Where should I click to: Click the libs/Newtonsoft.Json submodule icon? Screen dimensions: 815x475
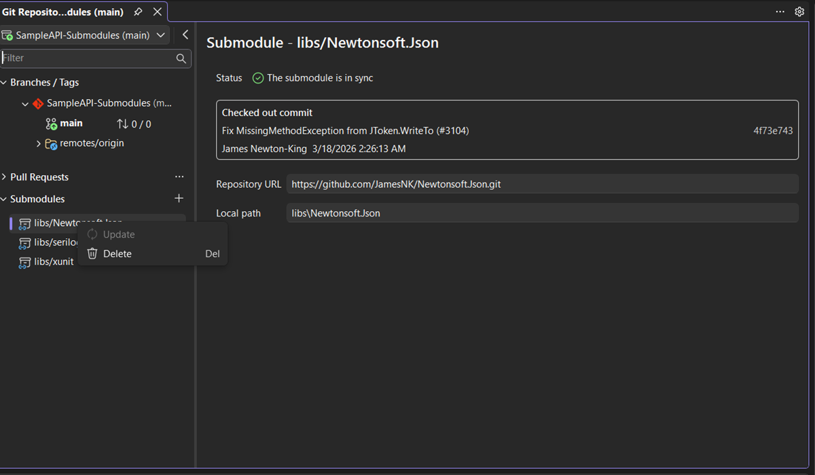[25, 223]
